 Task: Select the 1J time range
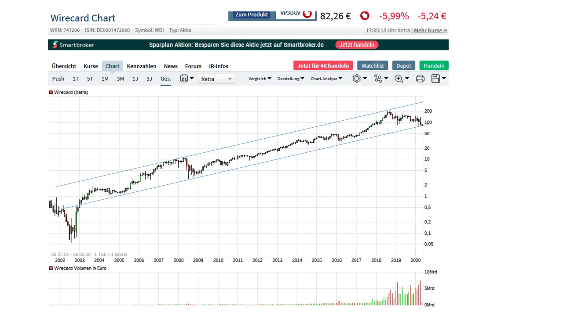tap(135, 79)
